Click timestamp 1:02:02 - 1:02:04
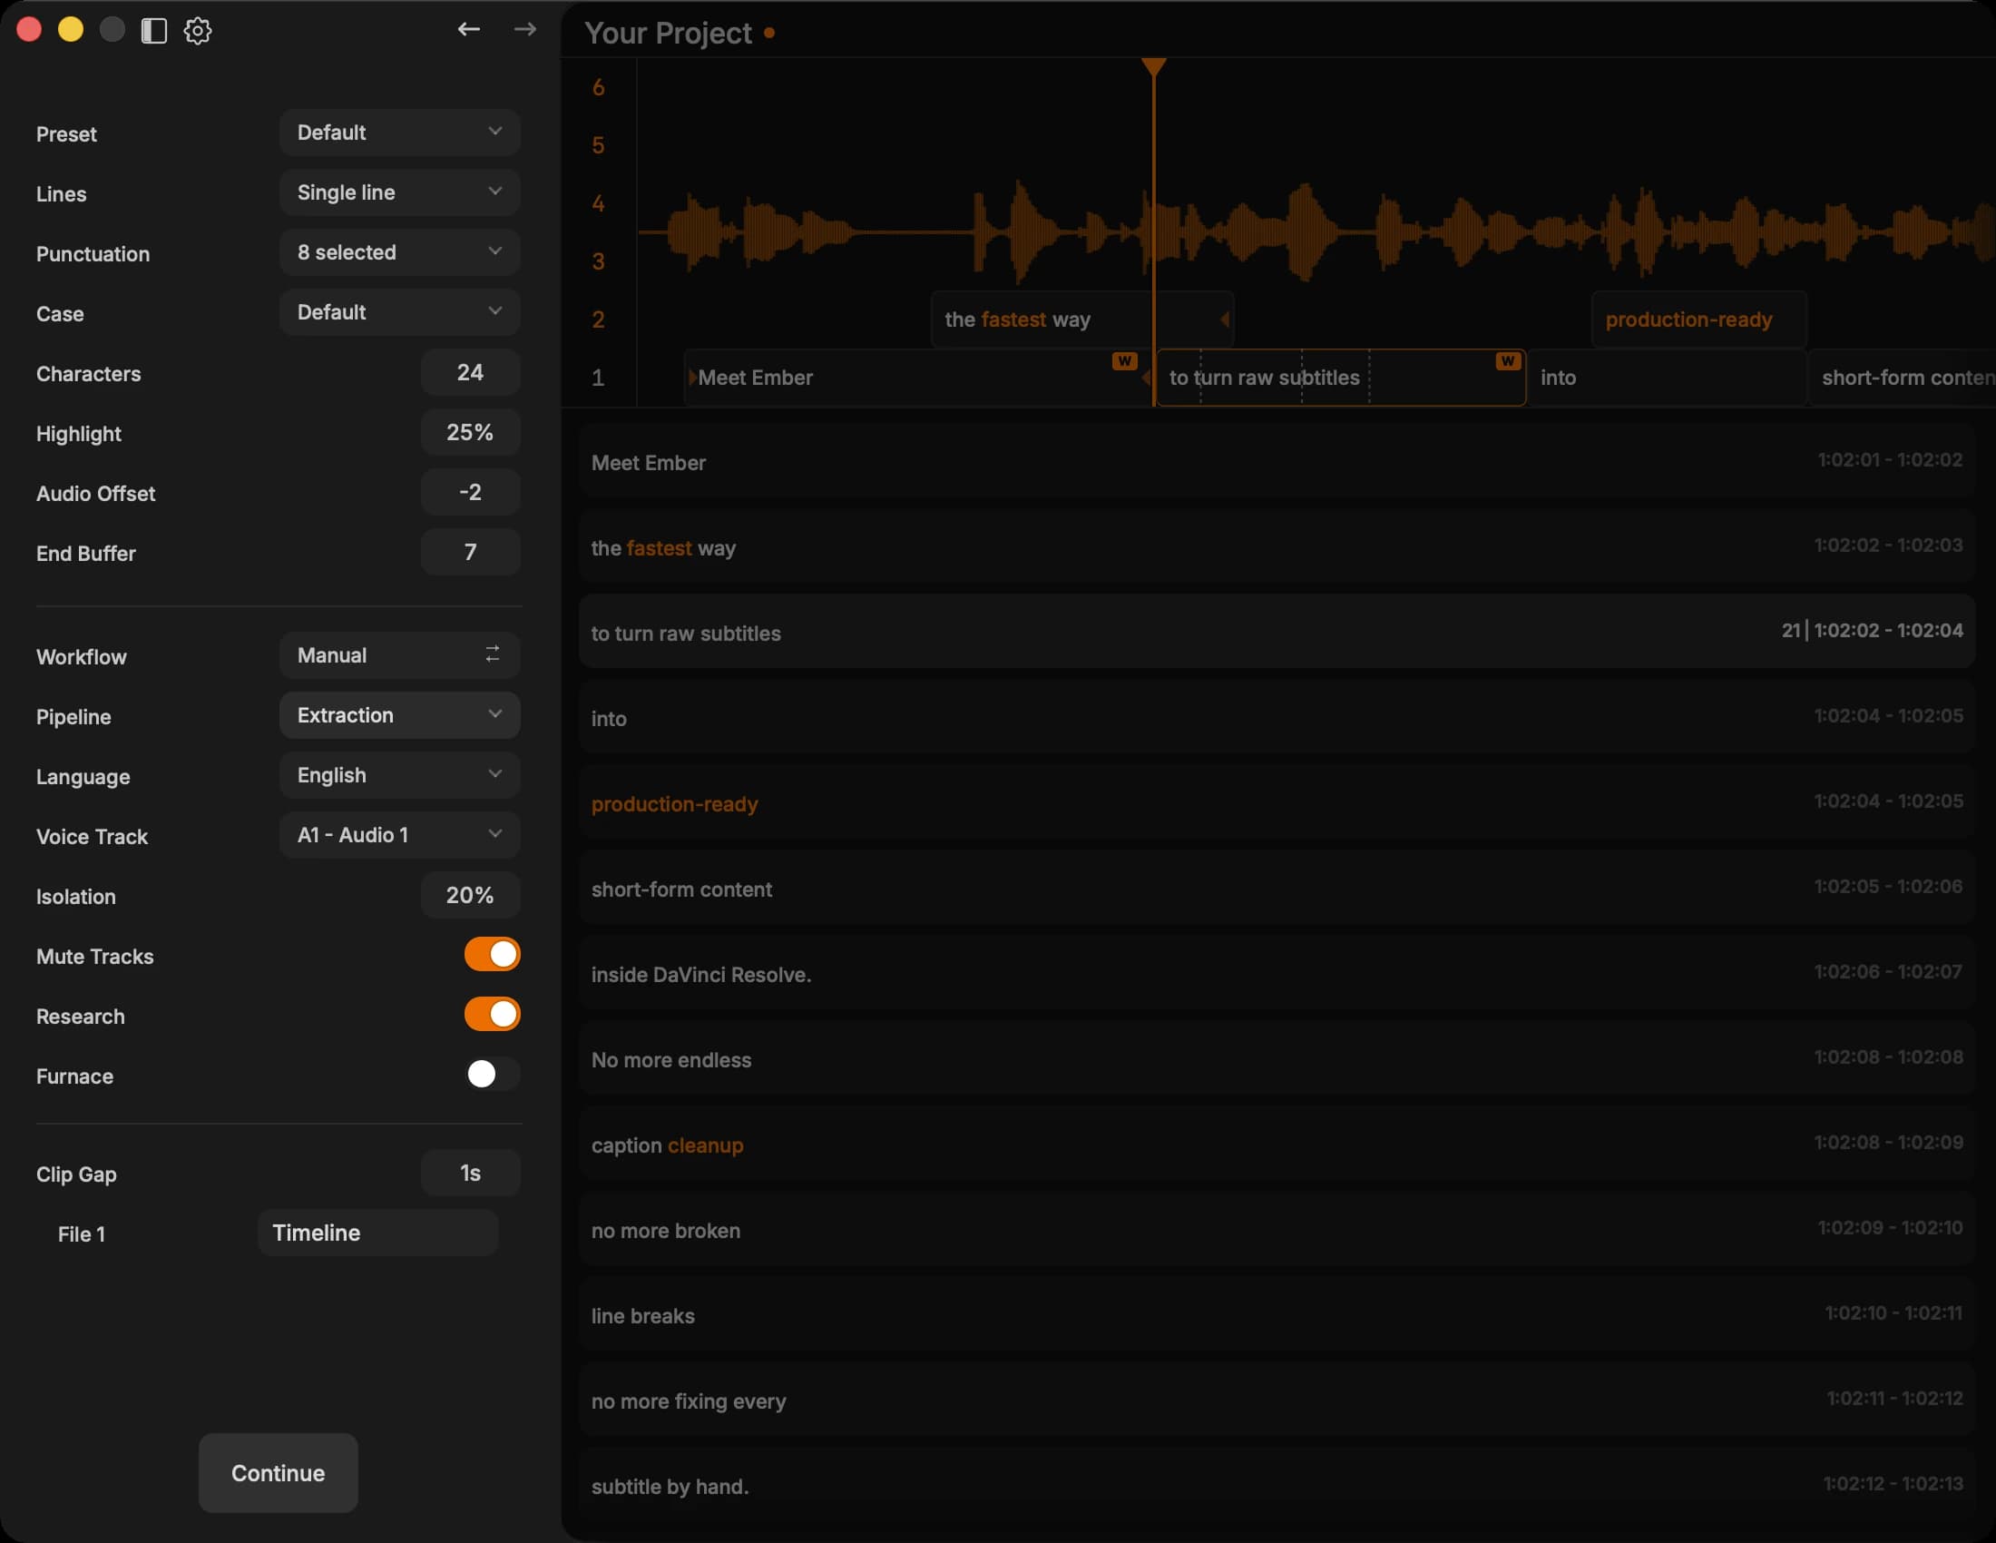1996x1543 pixels. (1888, 630)
